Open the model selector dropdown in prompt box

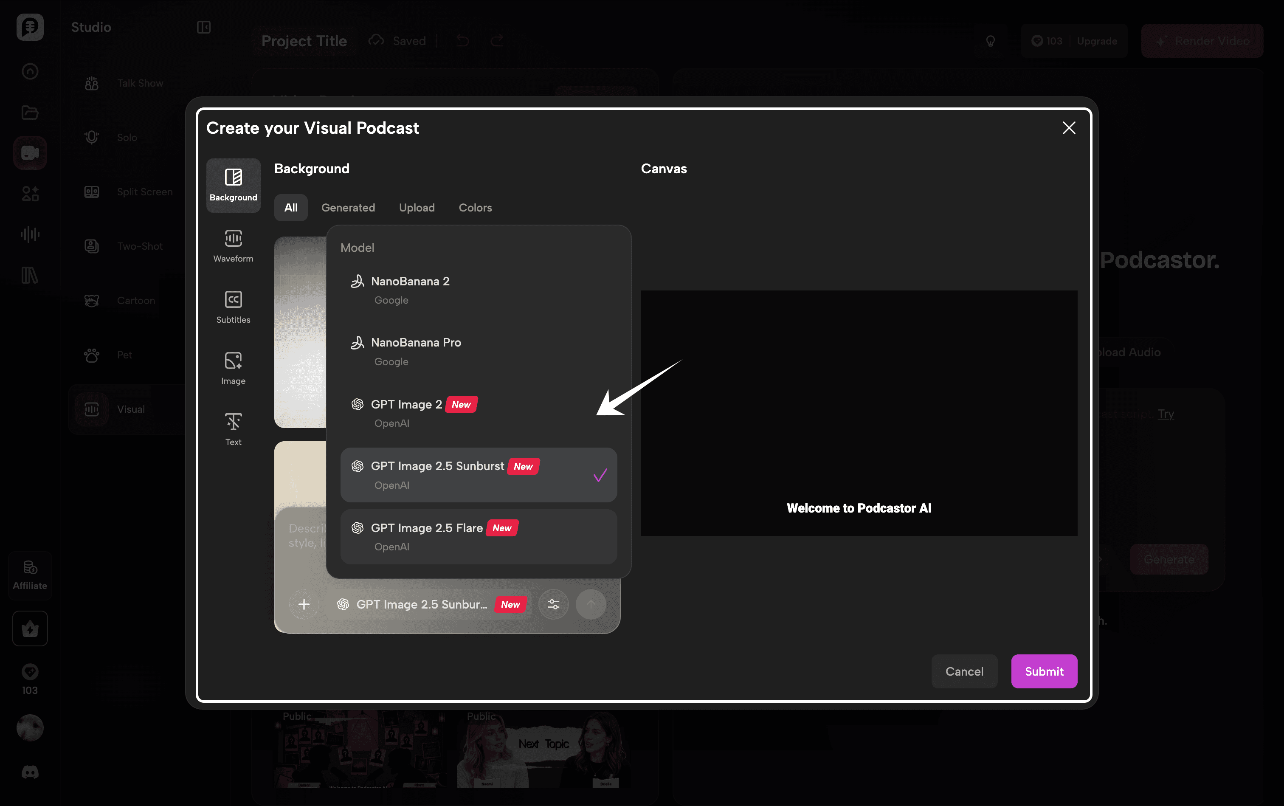429,605
